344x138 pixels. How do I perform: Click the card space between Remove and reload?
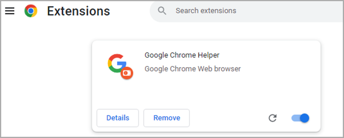coord(228,118)
